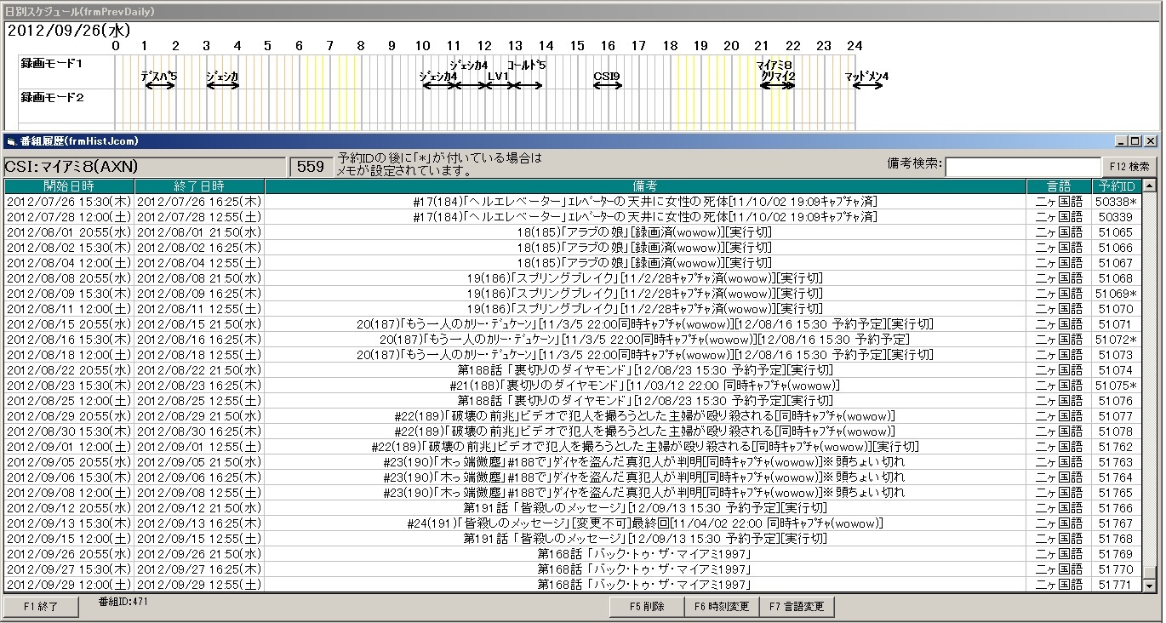Click the F12 検索 search button
The width and height of the screenshot is (1166, 623).
1130,167
